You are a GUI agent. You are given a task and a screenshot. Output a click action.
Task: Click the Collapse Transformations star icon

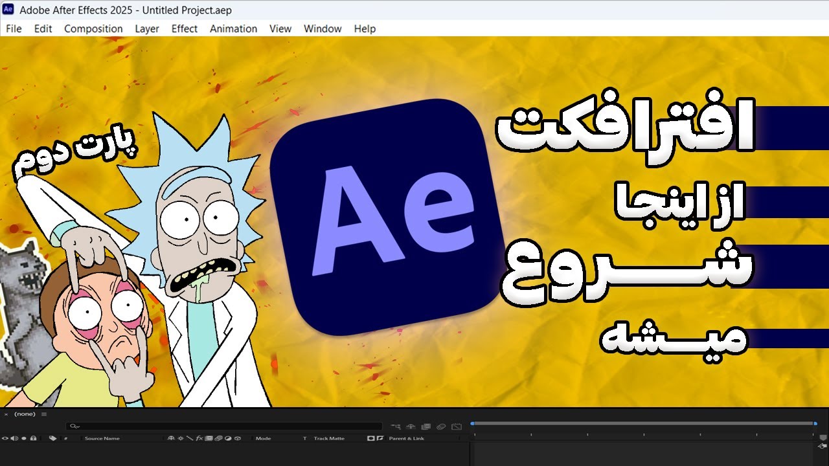pos(180,438)
